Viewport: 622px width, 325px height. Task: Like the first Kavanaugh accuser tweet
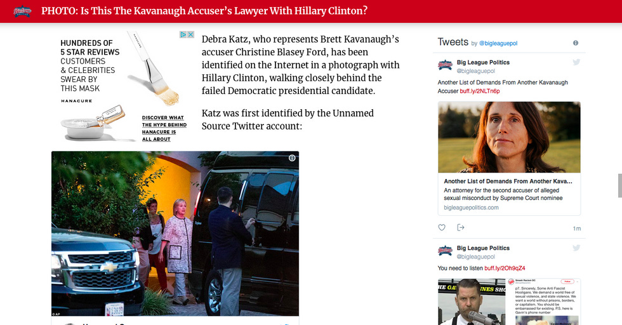[x=442, y=227]
